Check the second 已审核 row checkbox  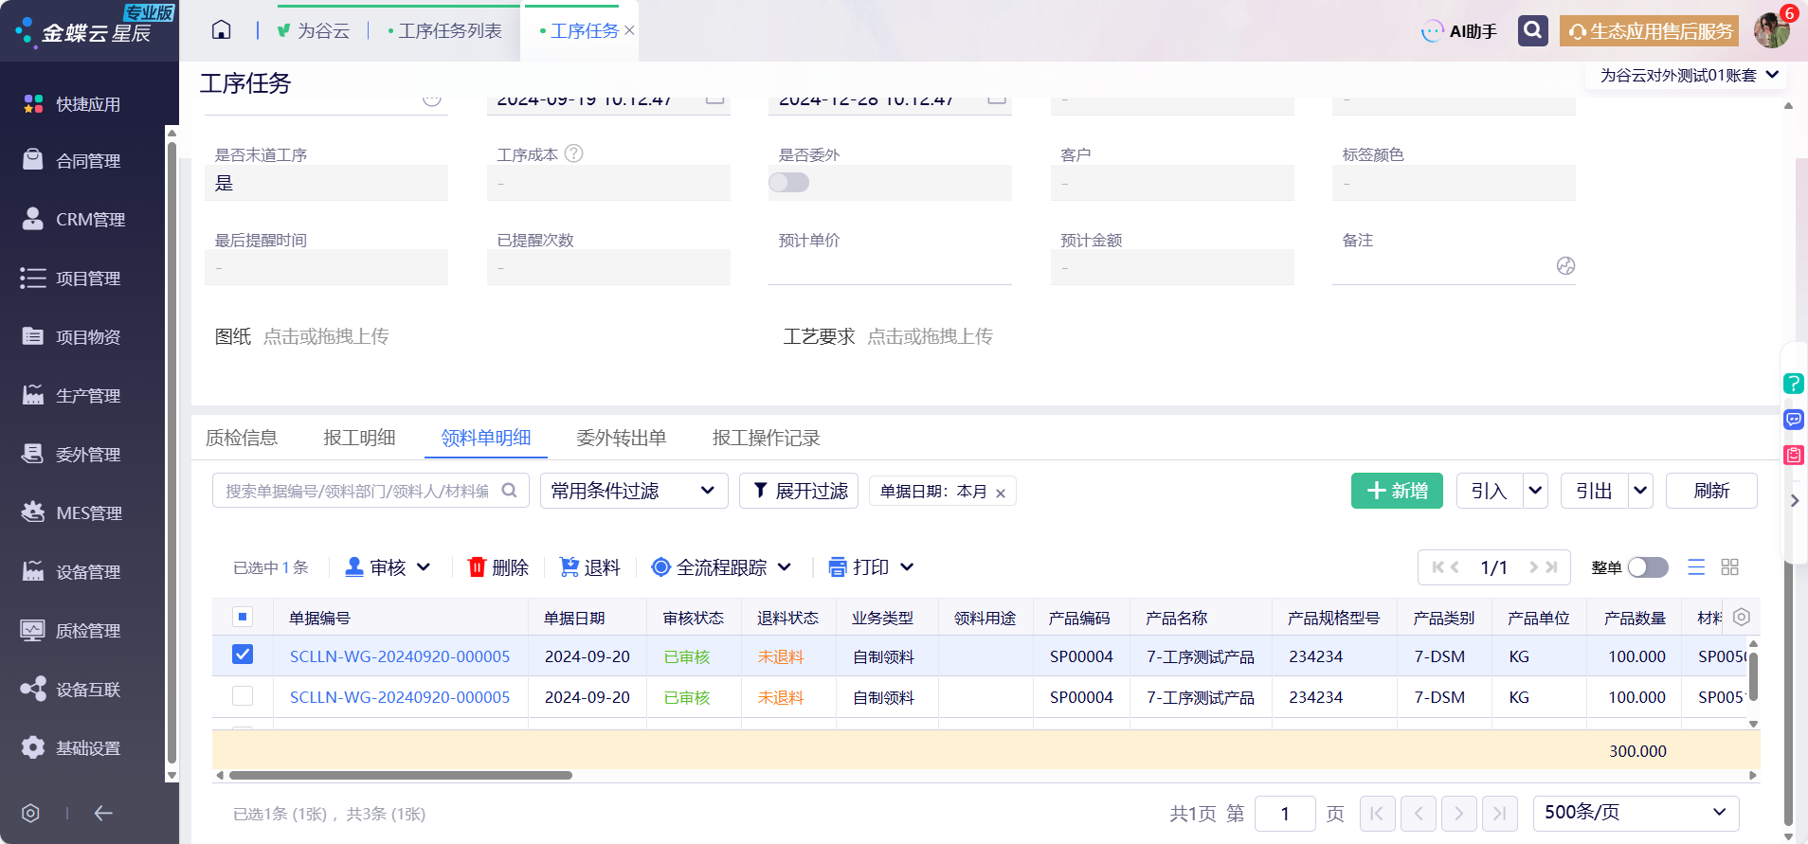tap(243, 696)
